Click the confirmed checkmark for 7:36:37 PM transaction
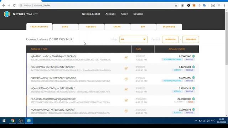The image size is (228, 128). pyautogui.click(x=126, y=58)
